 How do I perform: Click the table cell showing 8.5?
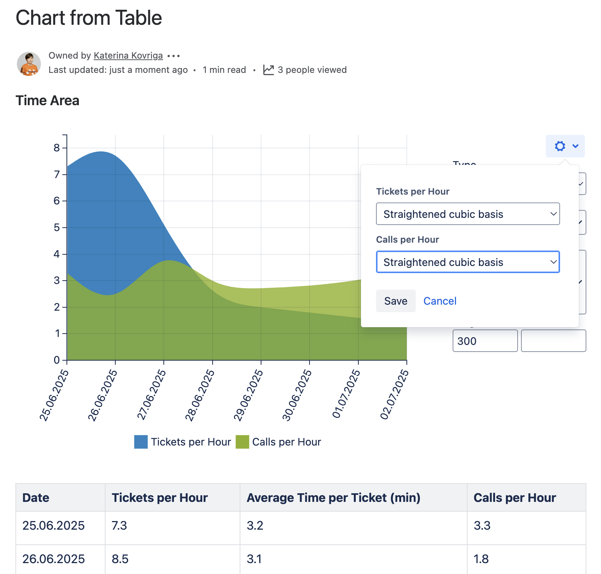point(120,559)
